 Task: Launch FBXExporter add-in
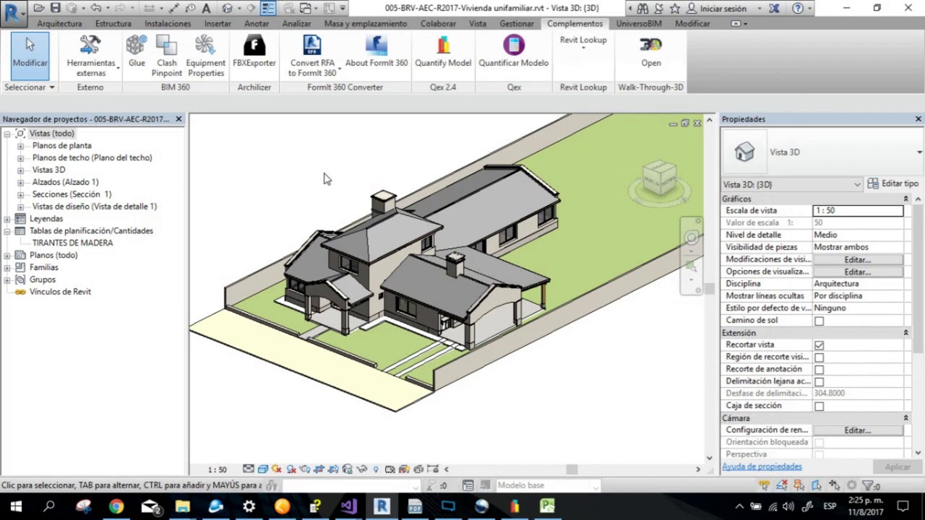(254, 52)
